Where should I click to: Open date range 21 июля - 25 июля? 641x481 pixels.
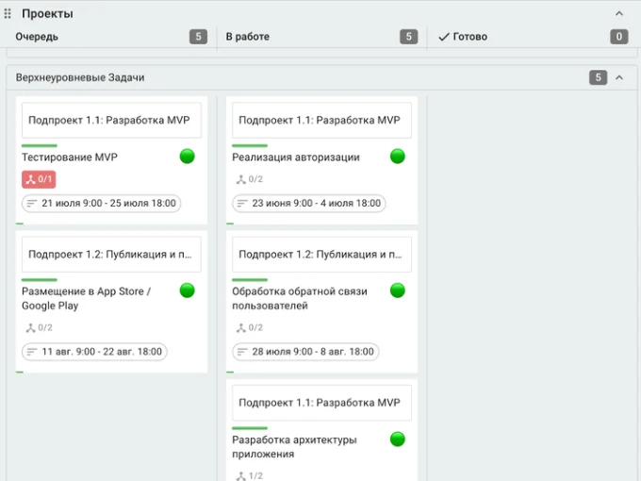101,203
